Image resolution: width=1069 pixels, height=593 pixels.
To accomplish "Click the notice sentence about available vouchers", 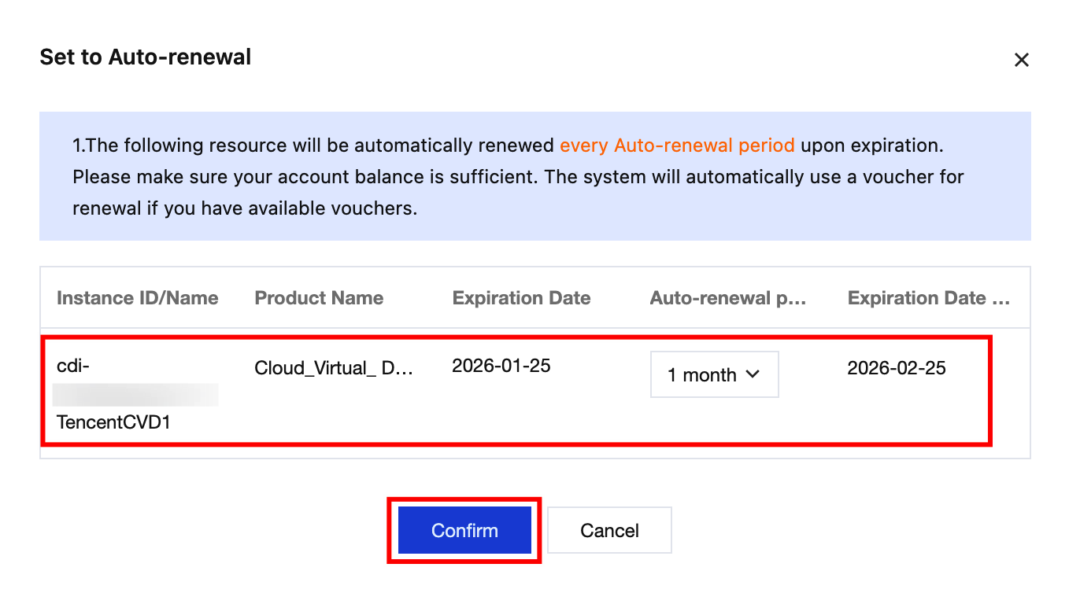I will [244, 208].
